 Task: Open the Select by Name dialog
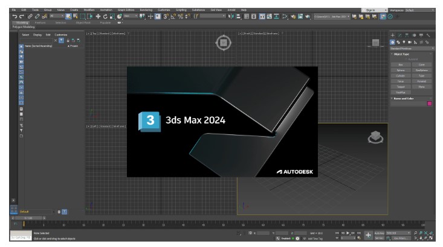tap(76, 17)
